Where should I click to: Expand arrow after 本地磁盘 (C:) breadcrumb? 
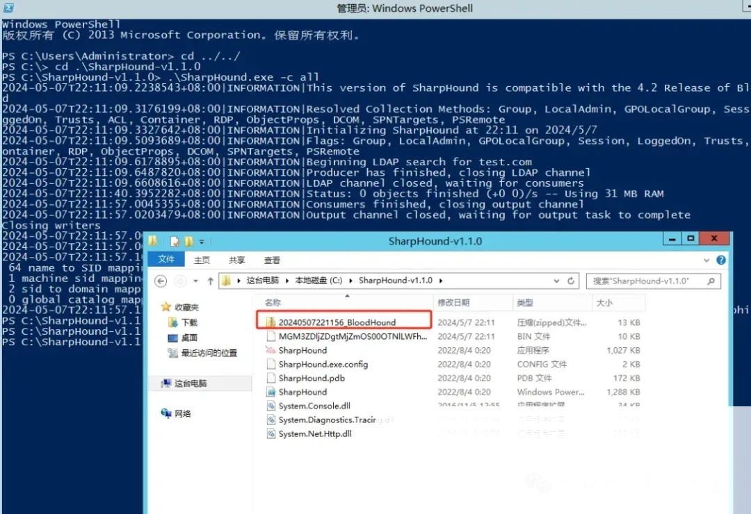tap(350, 281)
